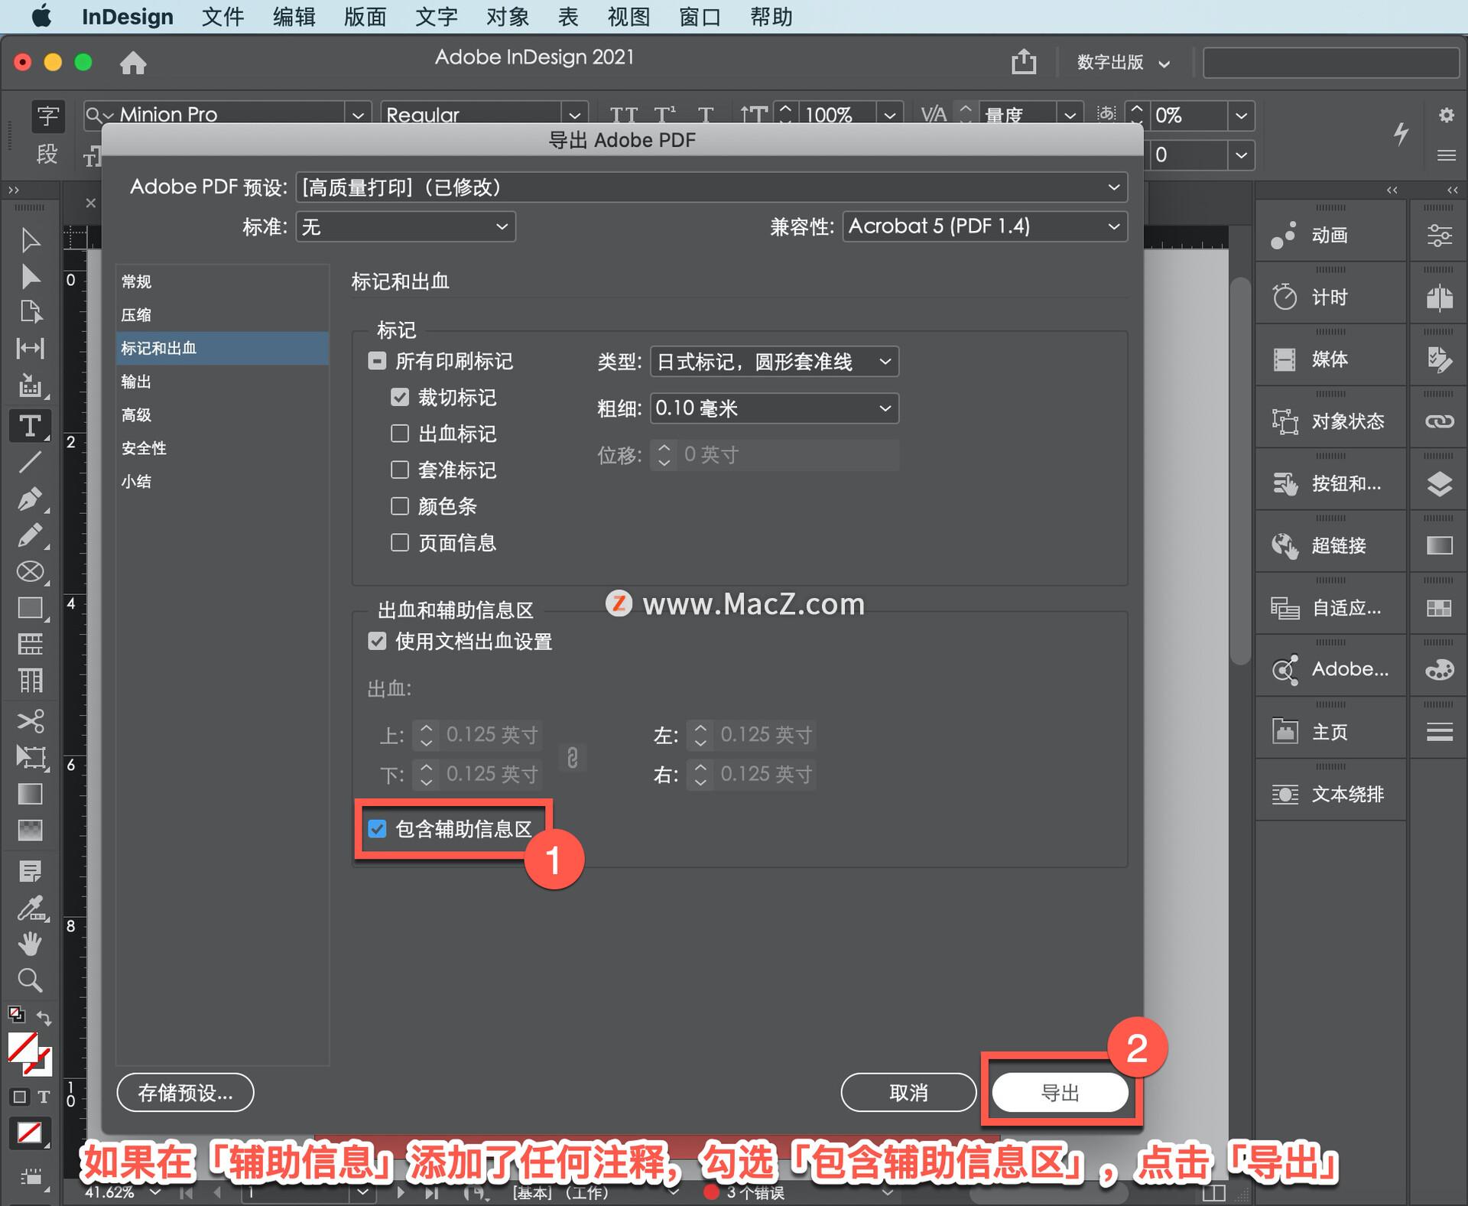Toggle 使用文档出血设置 checkbox
Screen dimensions: 1468x1206
[x=377, y=641]
